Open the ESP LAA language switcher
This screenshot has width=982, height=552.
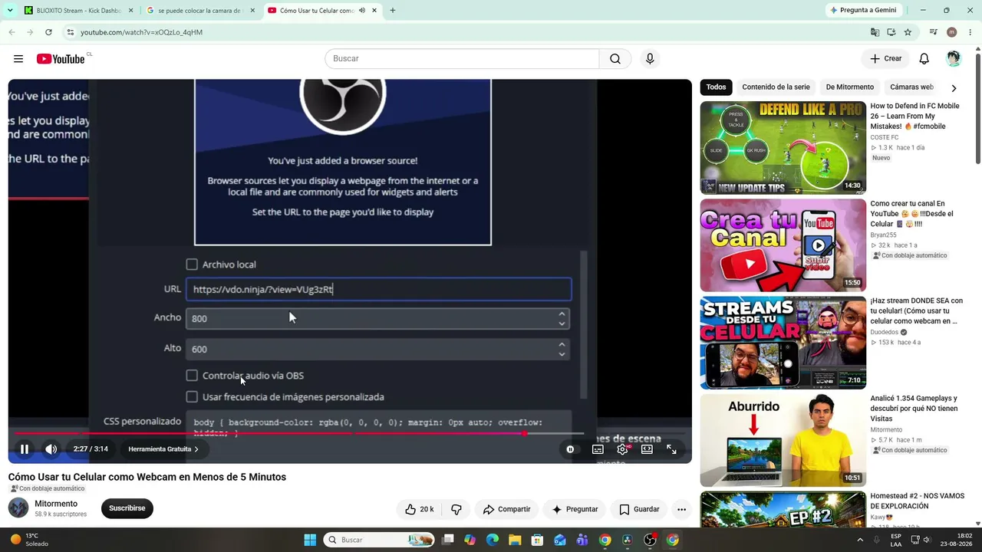click(896, 540)
